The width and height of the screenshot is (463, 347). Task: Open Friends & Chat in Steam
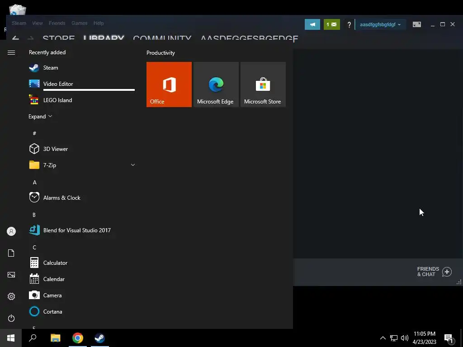434,272
